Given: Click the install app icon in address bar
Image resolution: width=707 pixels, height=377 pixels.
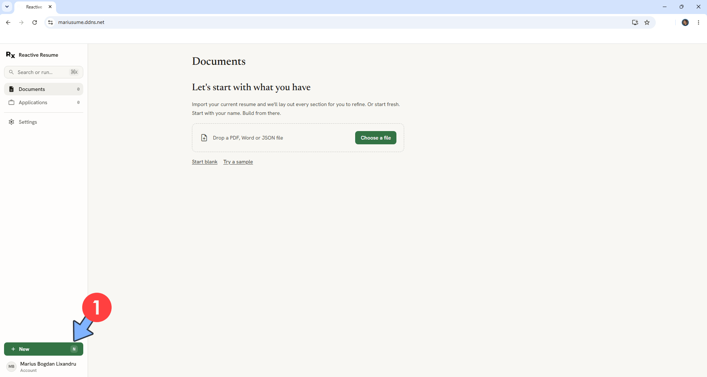Looking at the screenshot, I should (x=635, y=22).
